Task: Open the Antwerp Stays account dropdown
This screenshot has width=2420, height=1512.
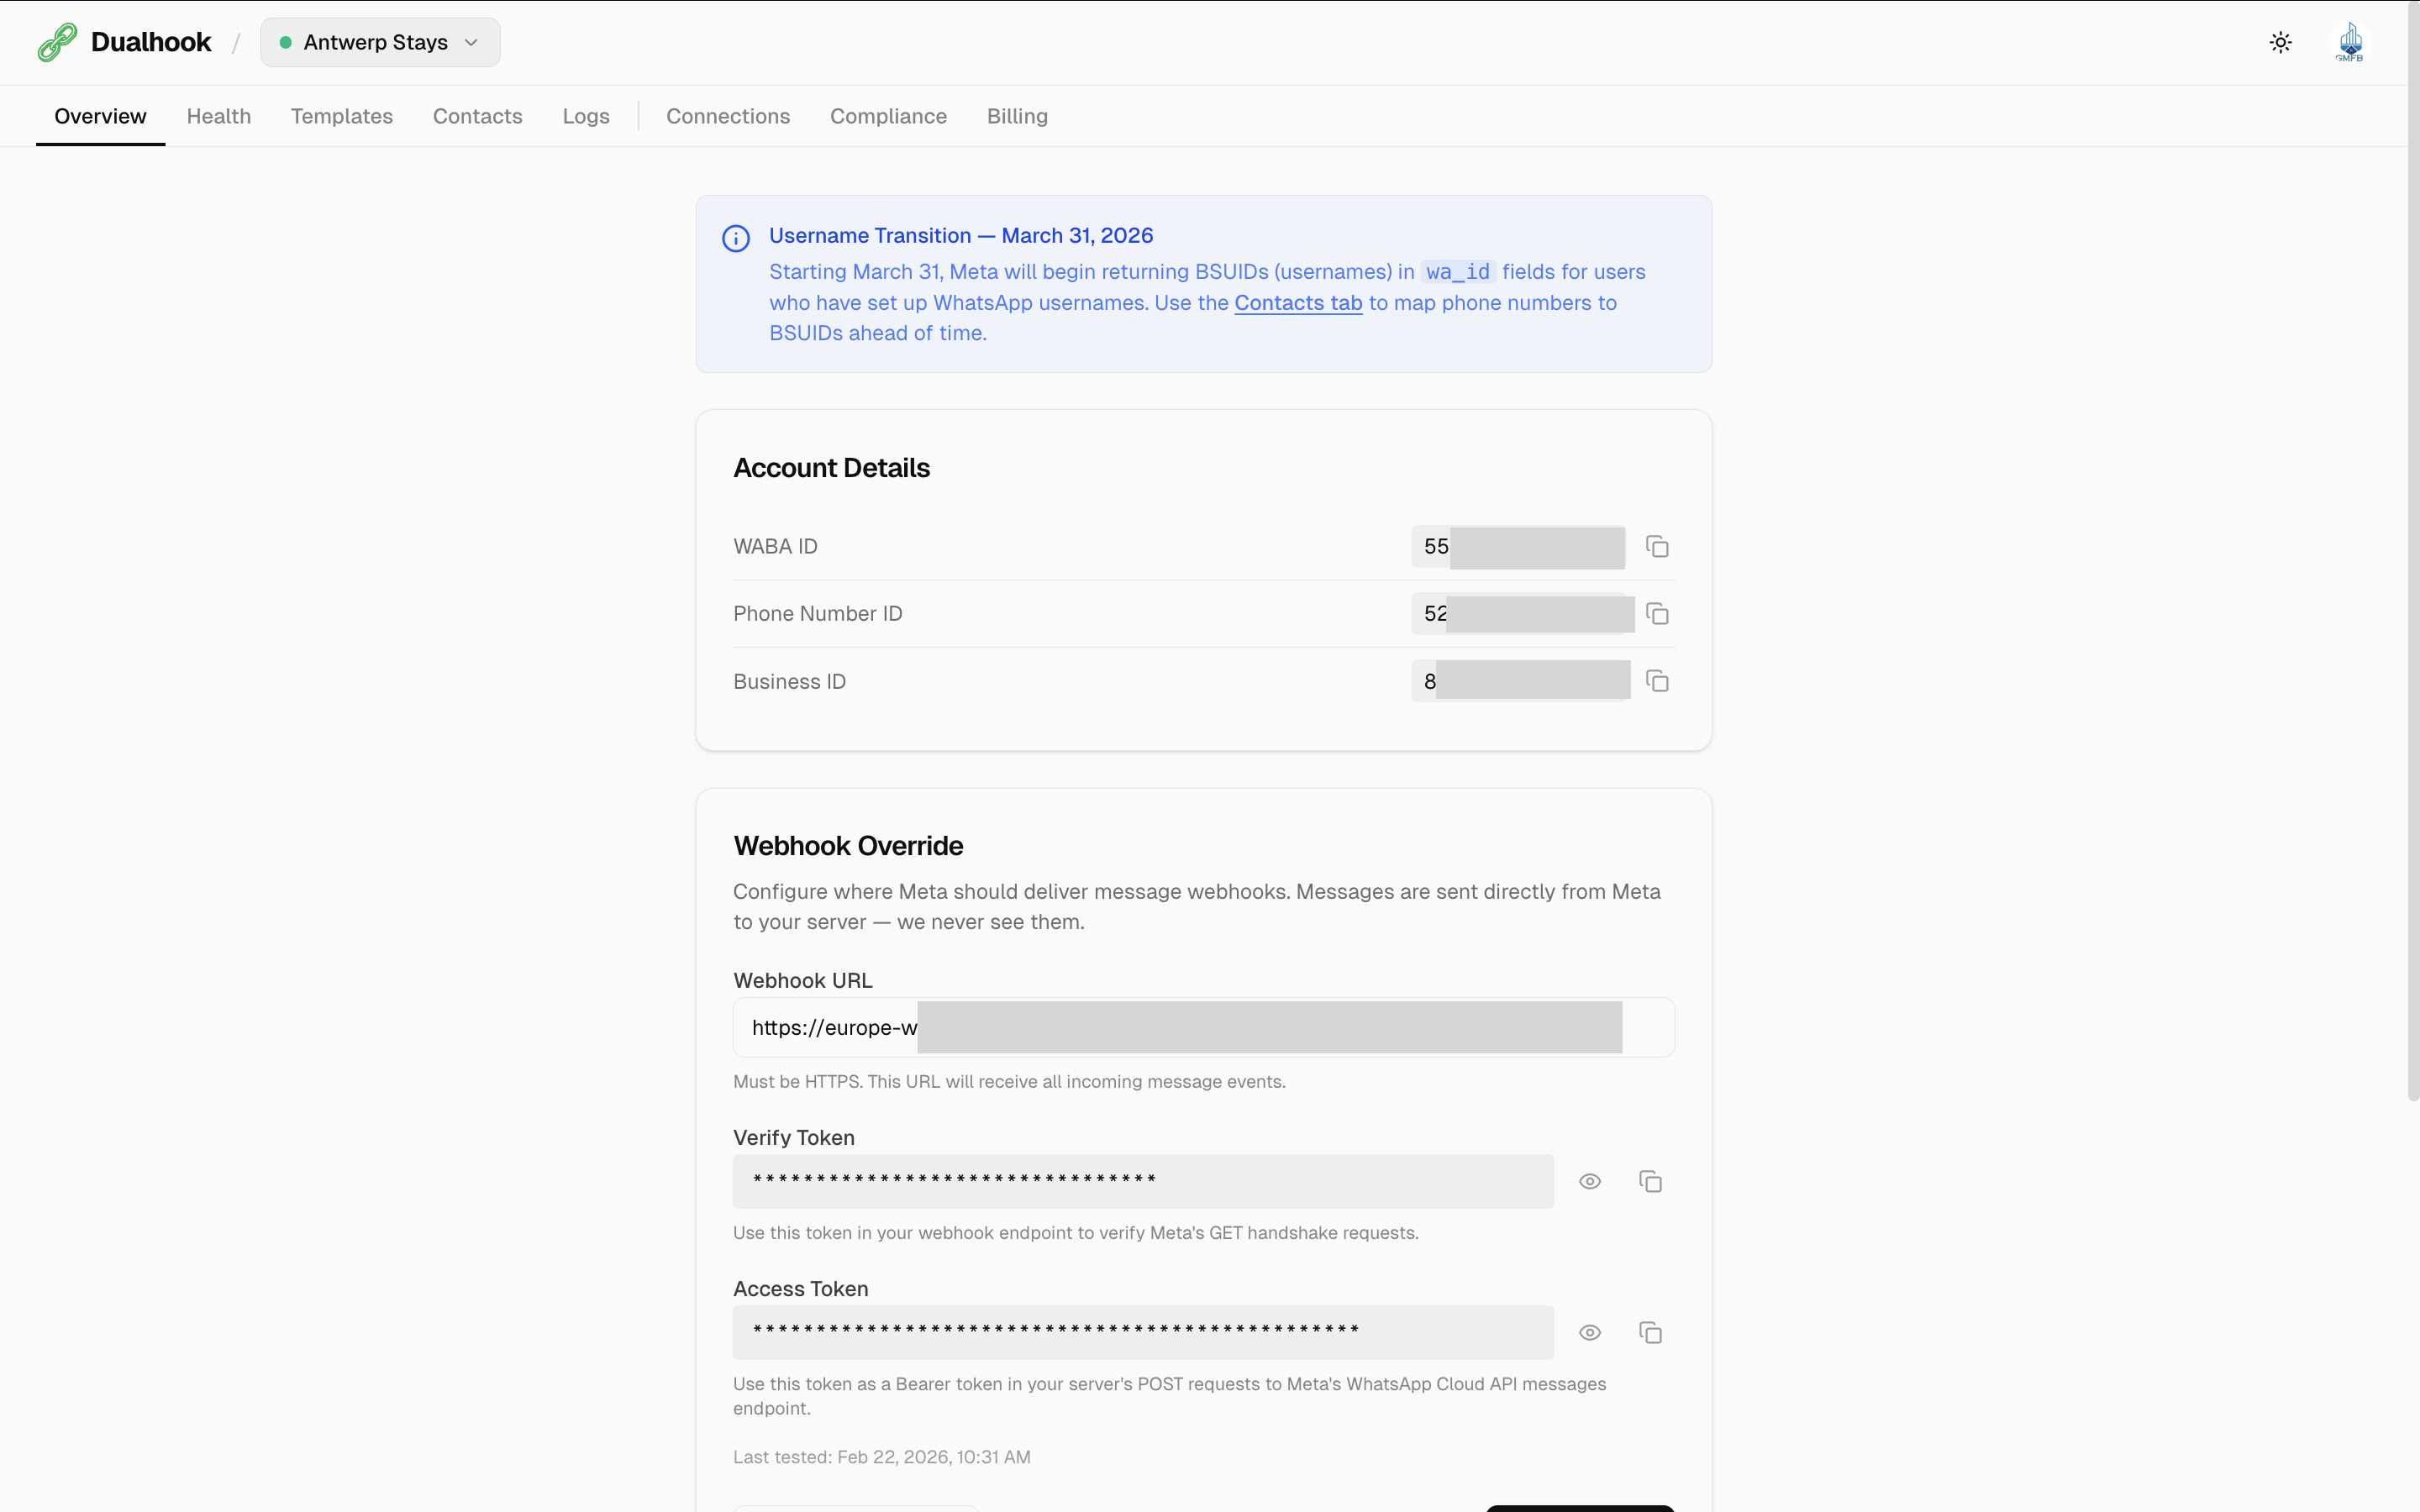Action: coord(380,42)
